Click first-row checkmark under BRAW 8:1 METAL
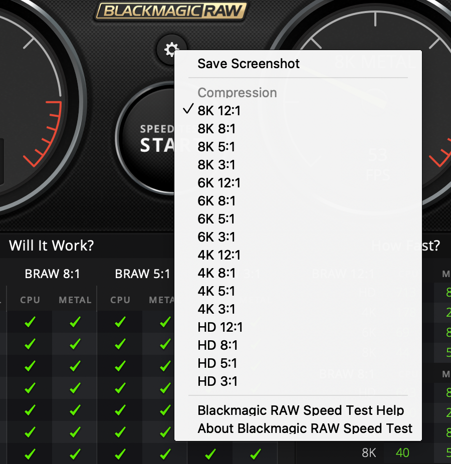Screen dimensions: 451x464 (75, 322)
